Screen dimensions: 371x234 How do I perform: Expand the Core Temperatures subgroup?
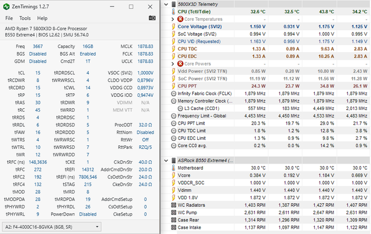coord(173,19)
